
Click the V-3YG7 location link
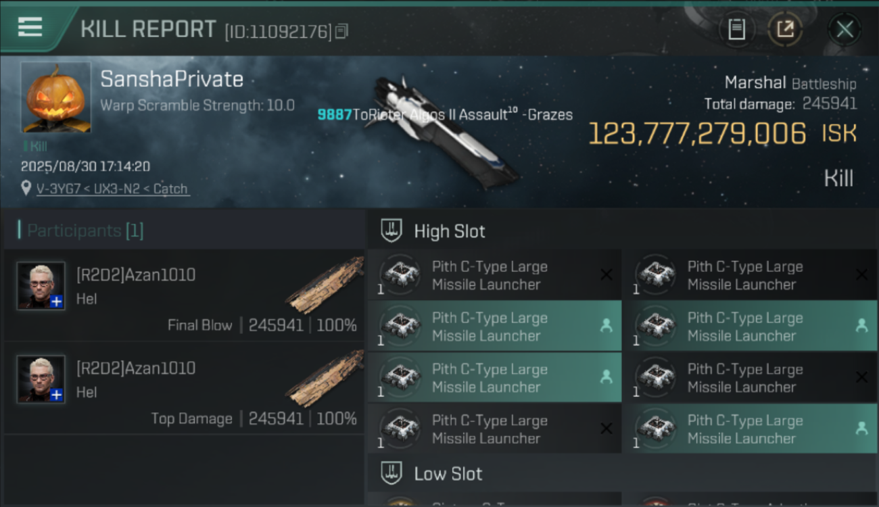[112, 189]
